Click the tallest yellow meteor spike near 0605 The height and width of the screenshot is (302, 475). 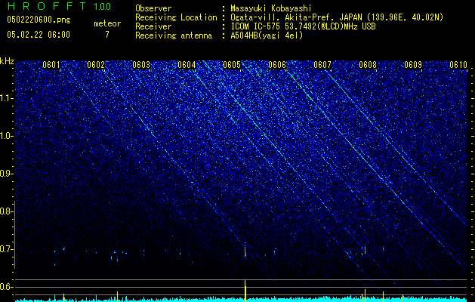coord(245,291)
